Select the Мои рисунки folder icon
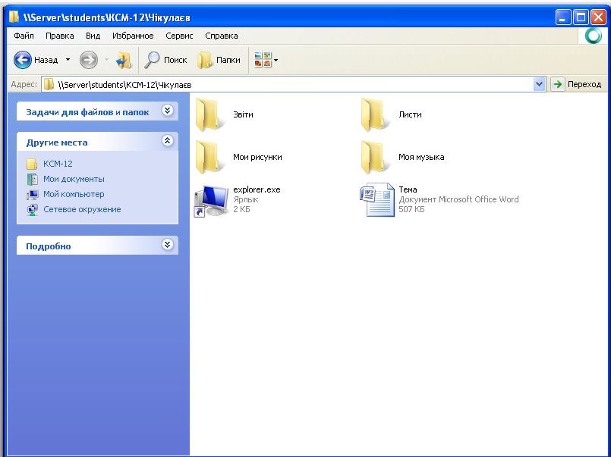The height and width of the screenshot is (457, 611). coord(209,157)
